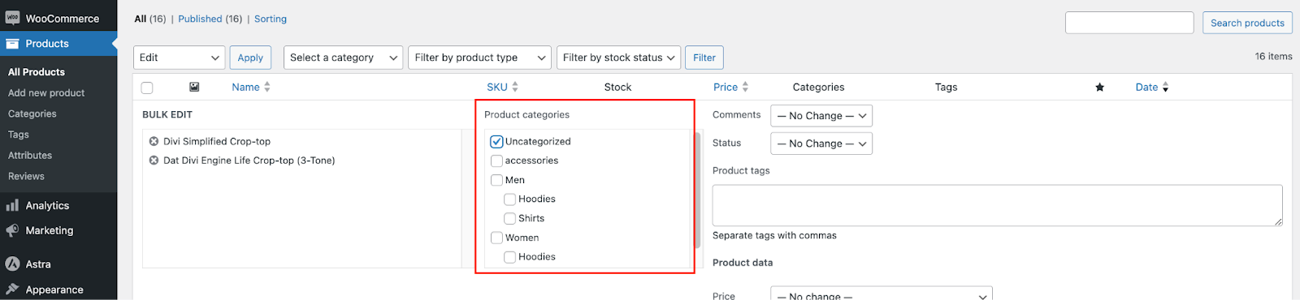The height and width of the screenshot is (300, 1300).
Task: Uncheck the Uncategorized category
Action: [496, 141]
